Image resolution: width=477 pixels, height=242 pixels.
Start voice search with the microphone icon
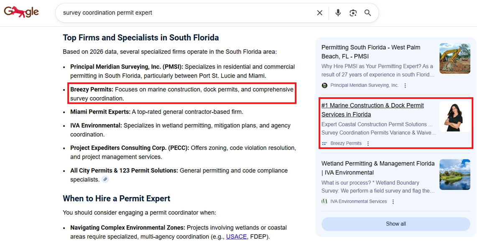[338, 13]
